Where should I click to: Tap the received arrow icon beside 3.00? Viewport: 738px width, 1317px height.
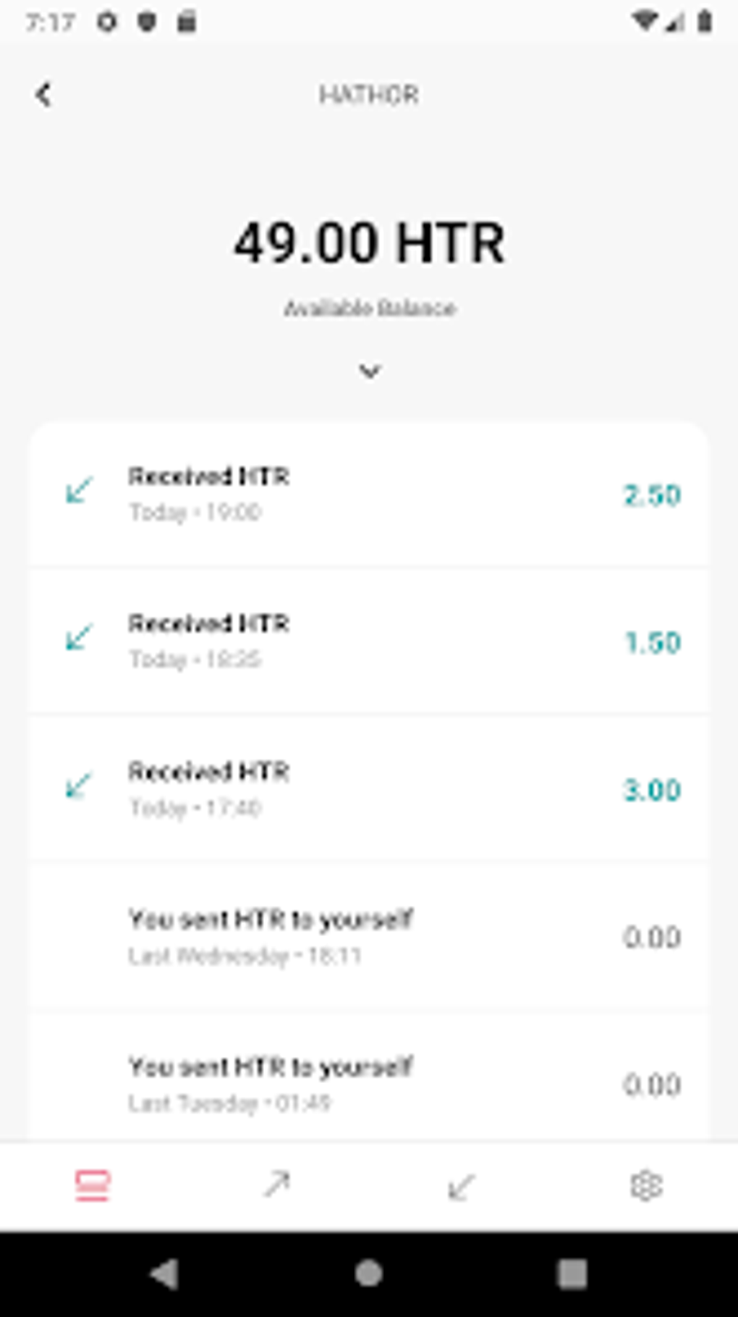pos(78,785)
